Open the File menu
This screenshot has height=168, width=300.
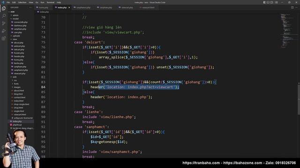tap(8, 2)
